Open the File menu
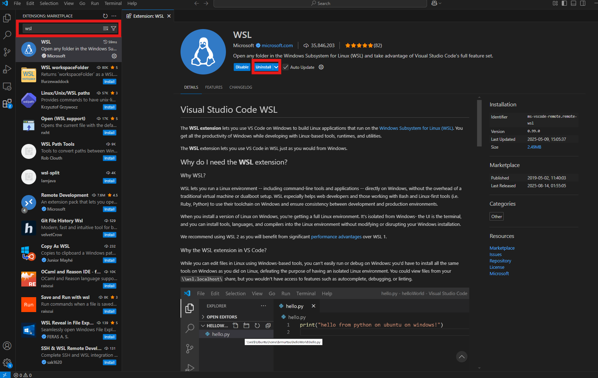The width and height of the screenshot is (598, 378). tap(17, 4)
